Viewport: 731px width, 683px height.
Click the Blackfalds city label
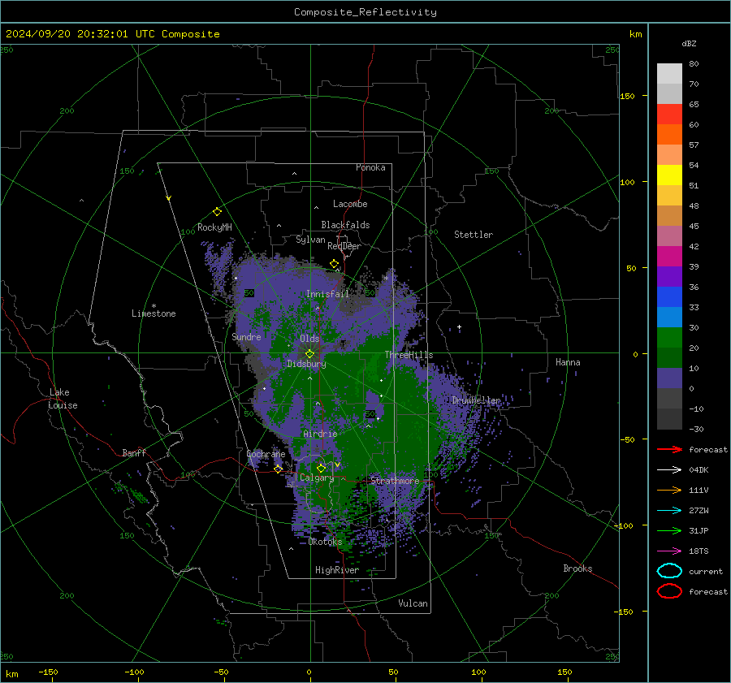[345, 225]
